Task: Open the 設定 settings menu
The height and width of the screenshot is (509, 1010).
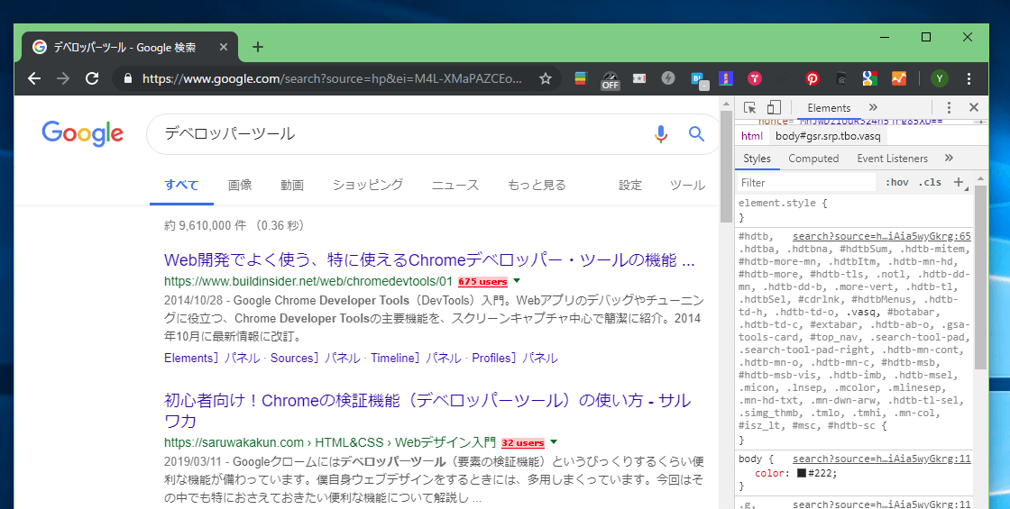Action: pyautogui.click(x=630, y=186)
